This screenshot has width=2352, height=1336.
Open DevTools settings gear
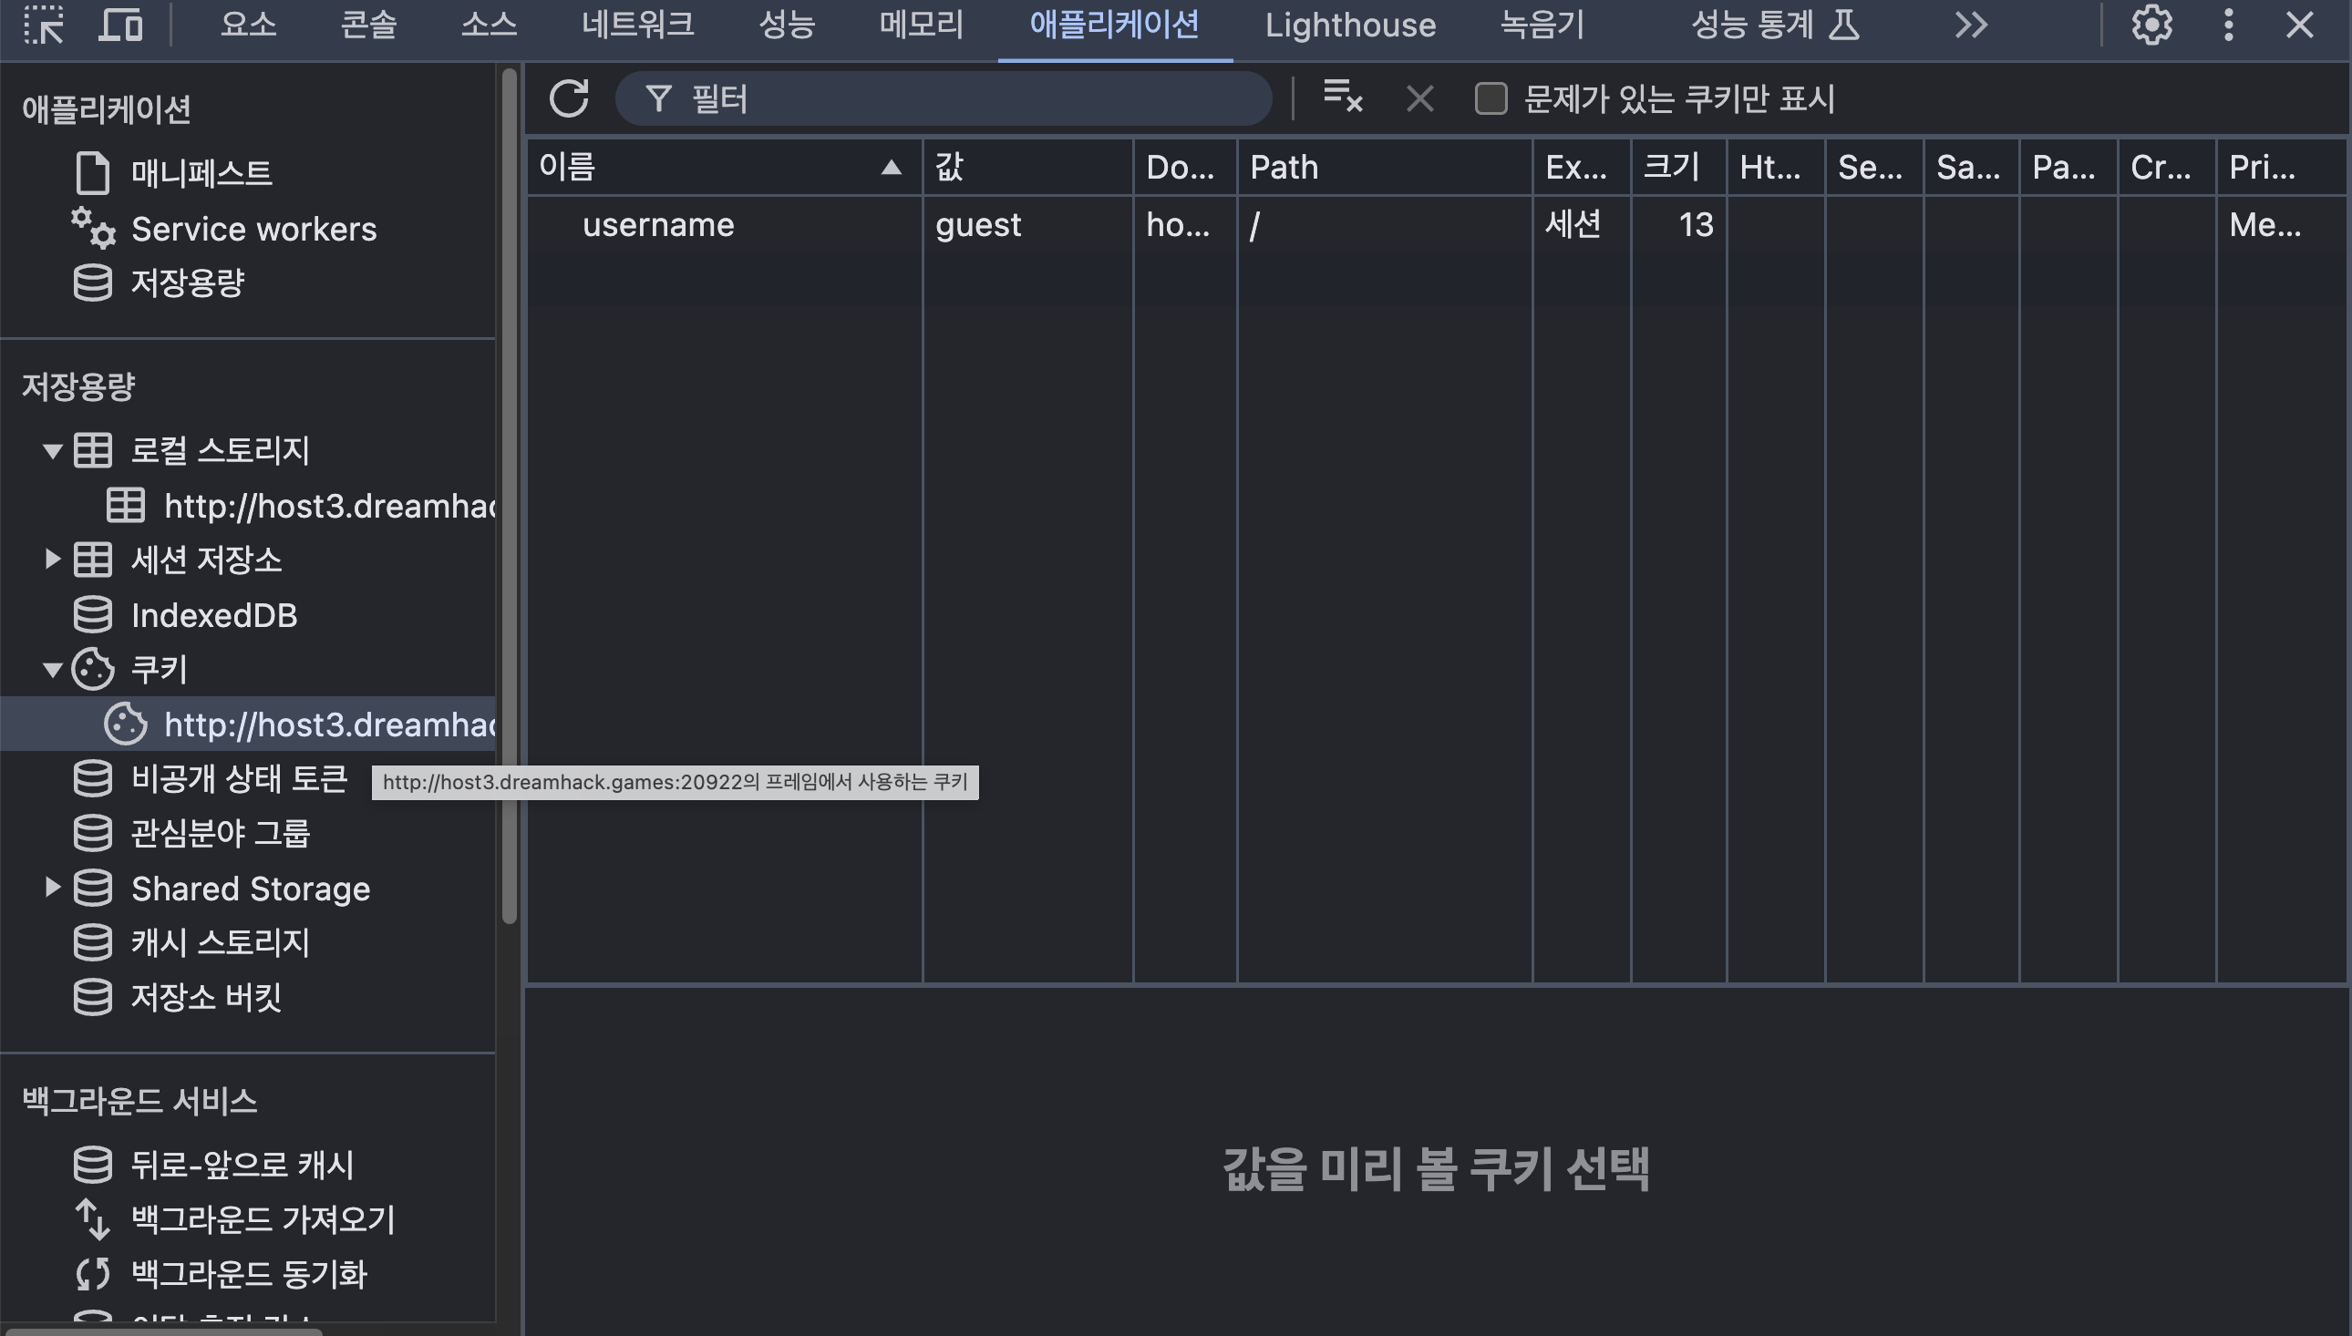2151,25
